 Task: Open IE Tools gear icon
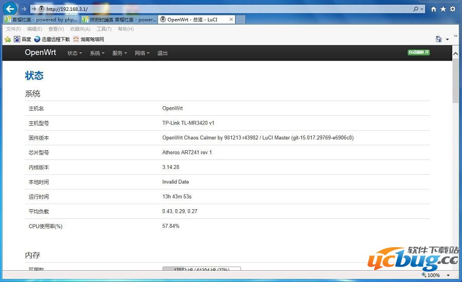tap(452, 9)
